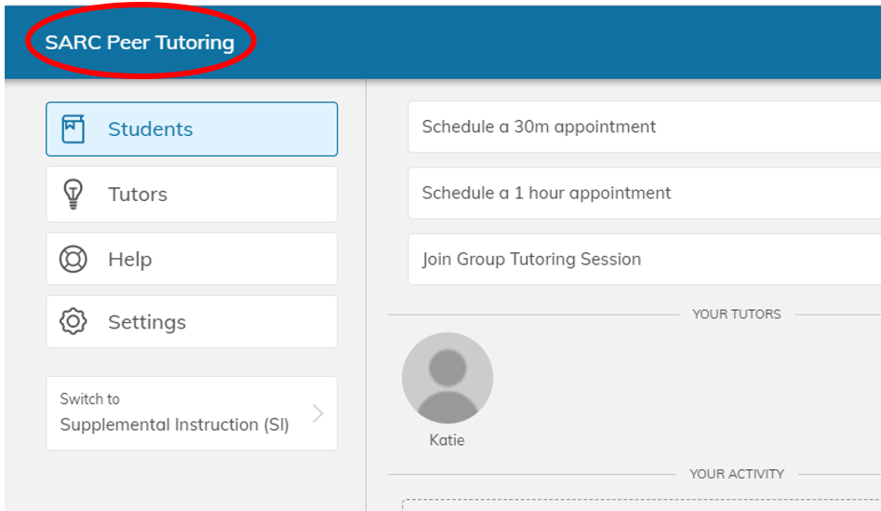
Task: Schedule a 1 hour appointment
Action: [546, 193]
